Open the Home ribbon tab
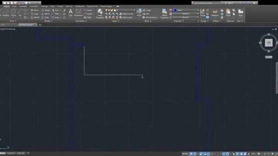The image size is (278, 156). pyautogui.click(x=7, y=6)
